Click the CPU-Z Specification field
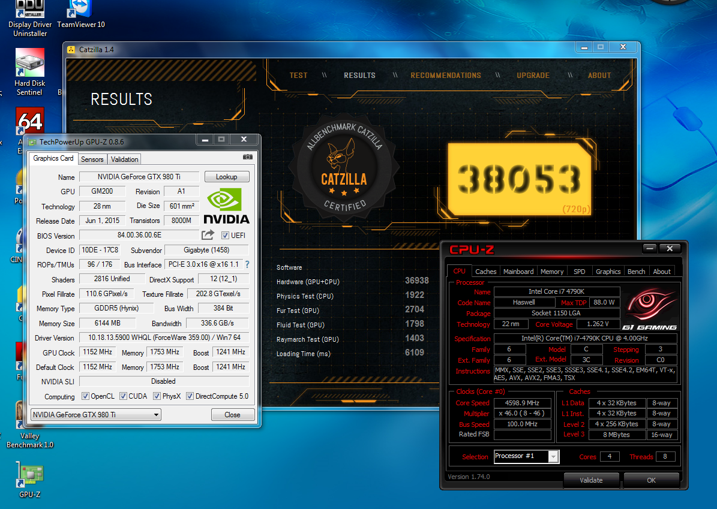The height and width of the screenshot is (509, 717). point(585,338)
